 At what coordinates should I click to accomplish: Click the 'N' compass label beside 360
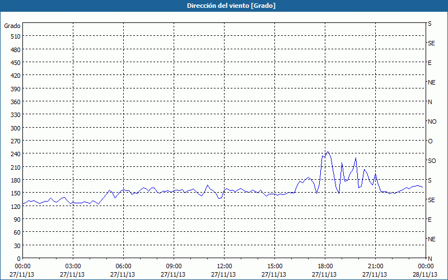(x=430, y=102)
